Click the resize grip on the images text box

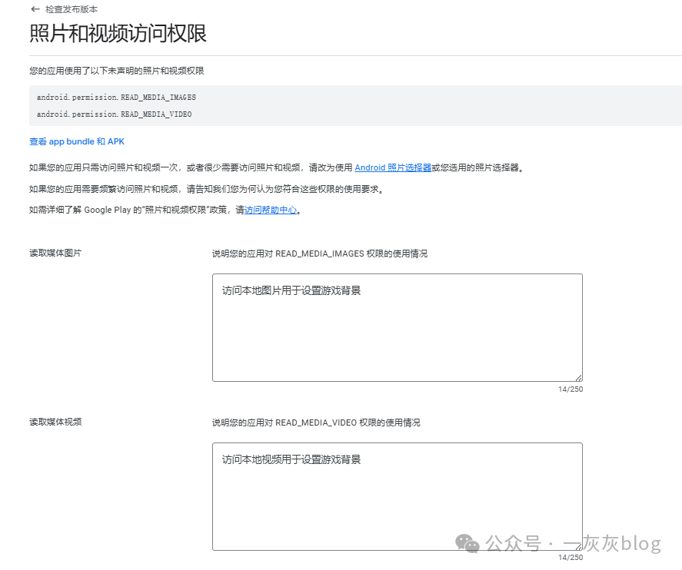(x=578, y=377)
